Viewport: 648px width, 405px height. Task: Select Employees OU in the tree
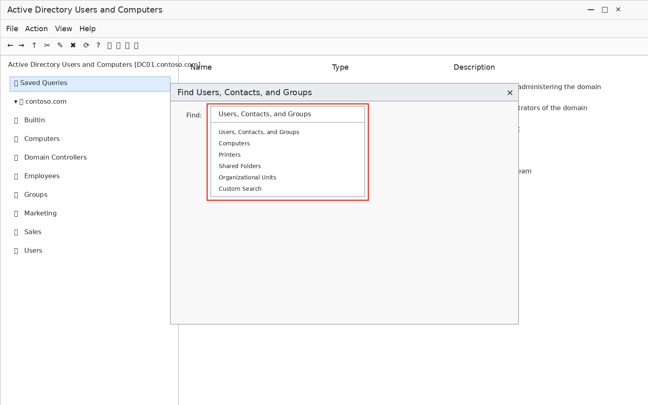[x=42, y=176]
